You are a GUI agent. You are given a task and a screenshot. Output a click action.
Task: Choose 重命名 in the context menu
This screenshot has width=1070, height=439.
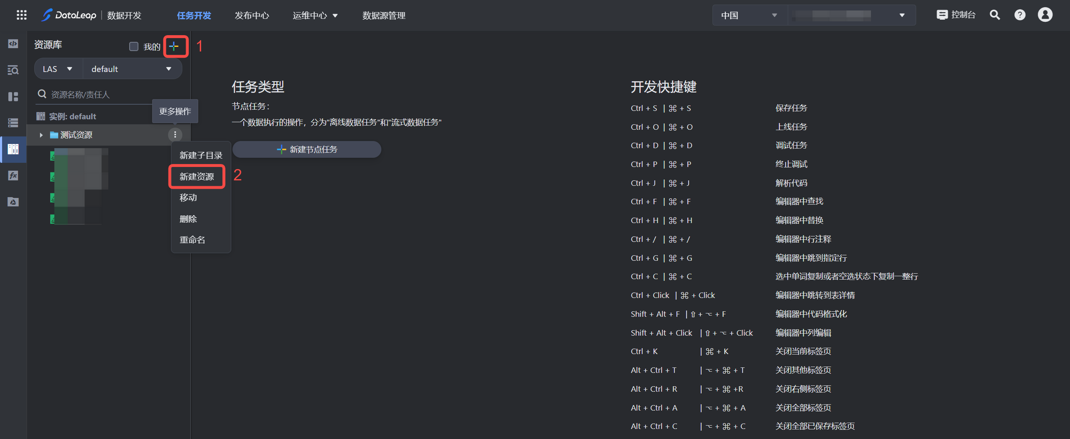(192, 240)
